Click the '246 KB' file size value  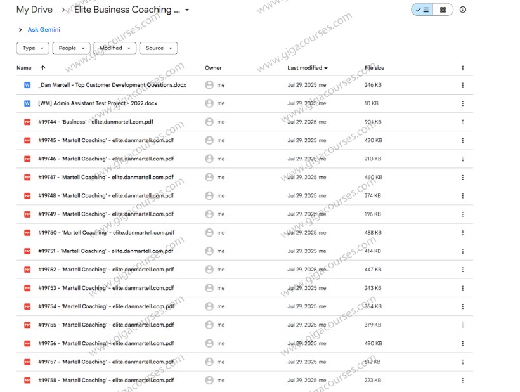(373, 85)
